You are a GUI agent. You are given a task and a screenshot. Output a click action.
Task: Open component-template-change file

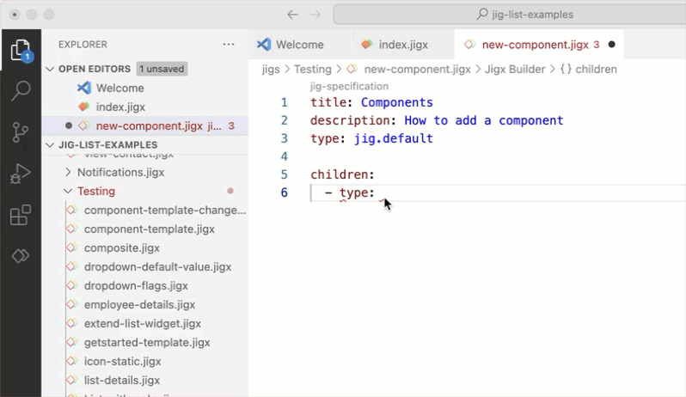pyautogui.click(x=164, y=211)
